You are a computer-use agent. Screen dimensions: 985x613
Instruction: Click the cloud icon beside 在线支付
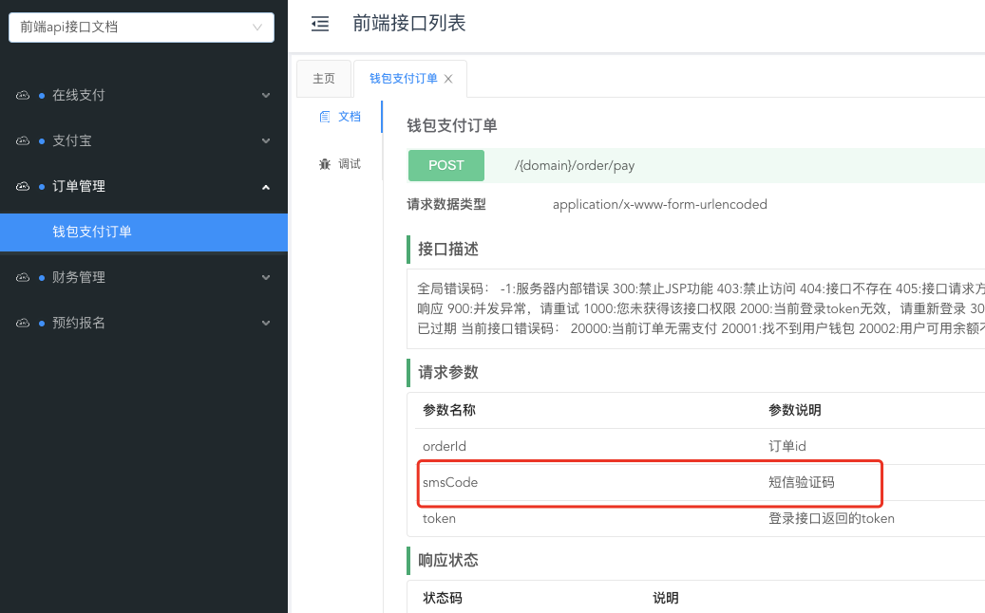23,96
